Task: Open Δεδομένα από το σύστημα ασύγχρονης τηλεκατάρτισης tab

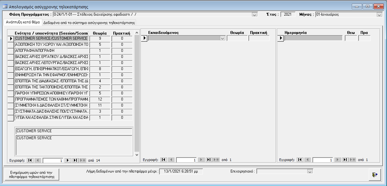Action: pos(89,23)
